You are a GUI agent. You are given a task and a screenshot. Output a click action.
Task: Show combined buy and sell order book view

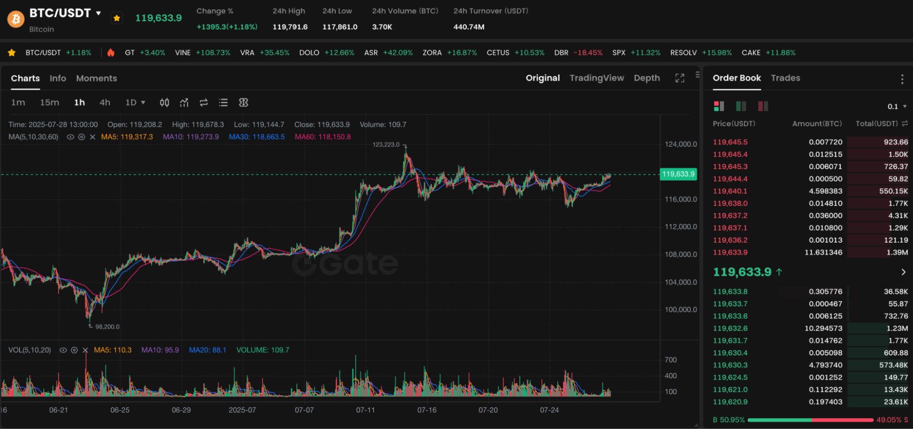click(x=719, y=106)
